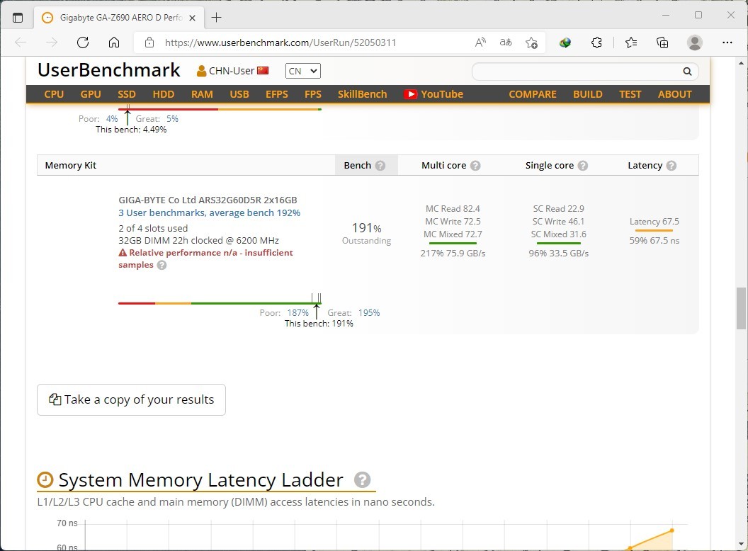Open the HDD menu item
Viewport: 748px width, 551px height.
[x=164, y=94]
